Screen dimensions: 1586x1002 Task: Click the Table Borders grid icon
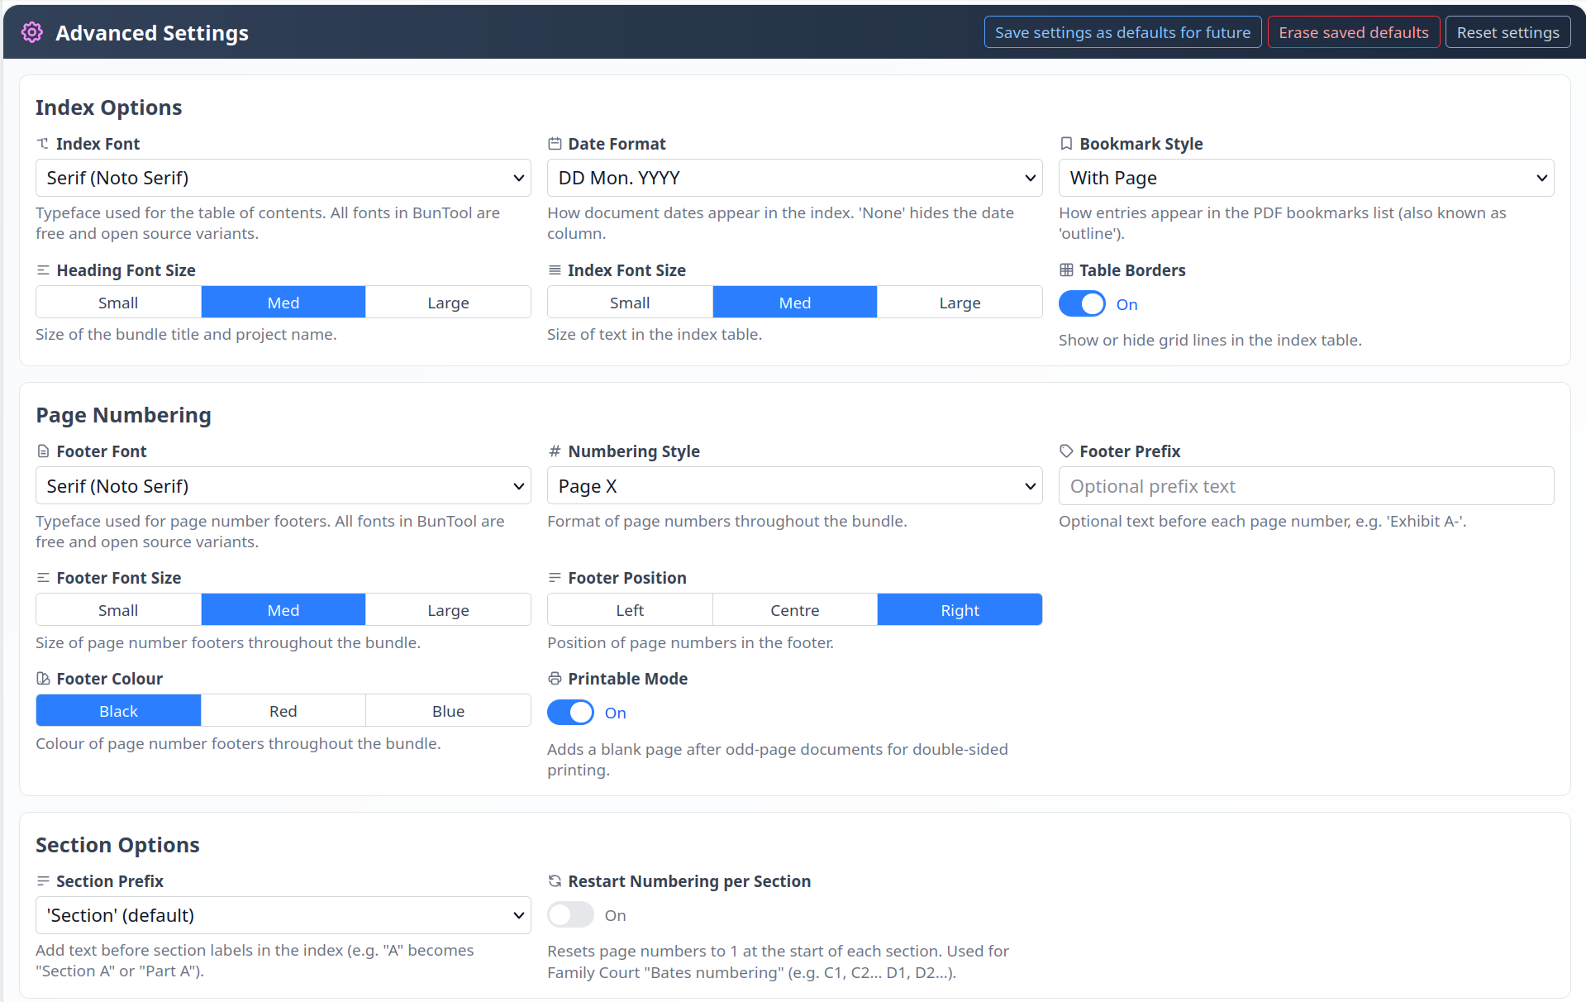coord(1066,270)
